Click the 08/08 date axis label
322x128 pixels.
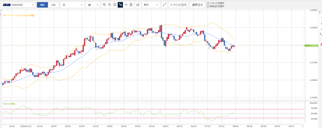pos(236,126)
